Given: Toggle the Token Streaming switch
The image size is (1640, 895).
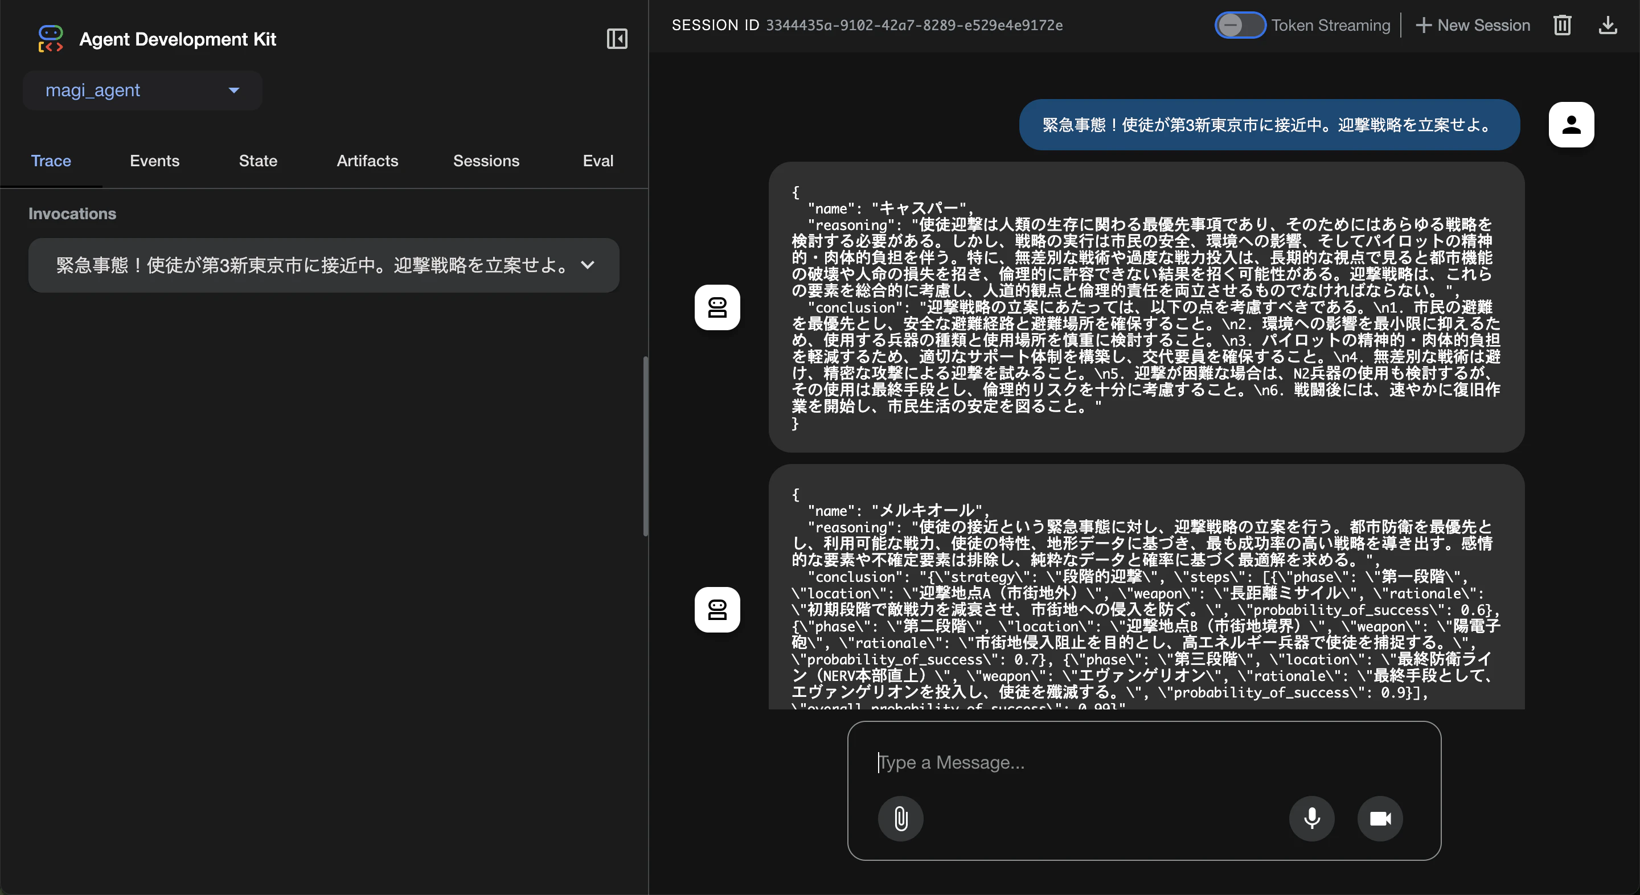Looking at the screenshot, I should pyautogui.click(x=1240, y=26).
